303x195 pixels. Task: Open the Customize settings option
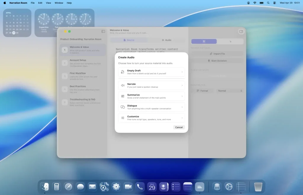coord(151,118)
